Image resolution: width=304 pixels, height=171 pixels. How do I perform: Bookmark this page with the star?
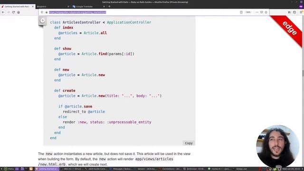point(266,12)
